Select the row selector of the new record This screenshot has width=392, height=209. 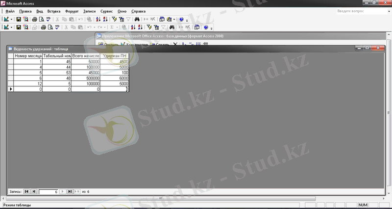tap(11, 89)
